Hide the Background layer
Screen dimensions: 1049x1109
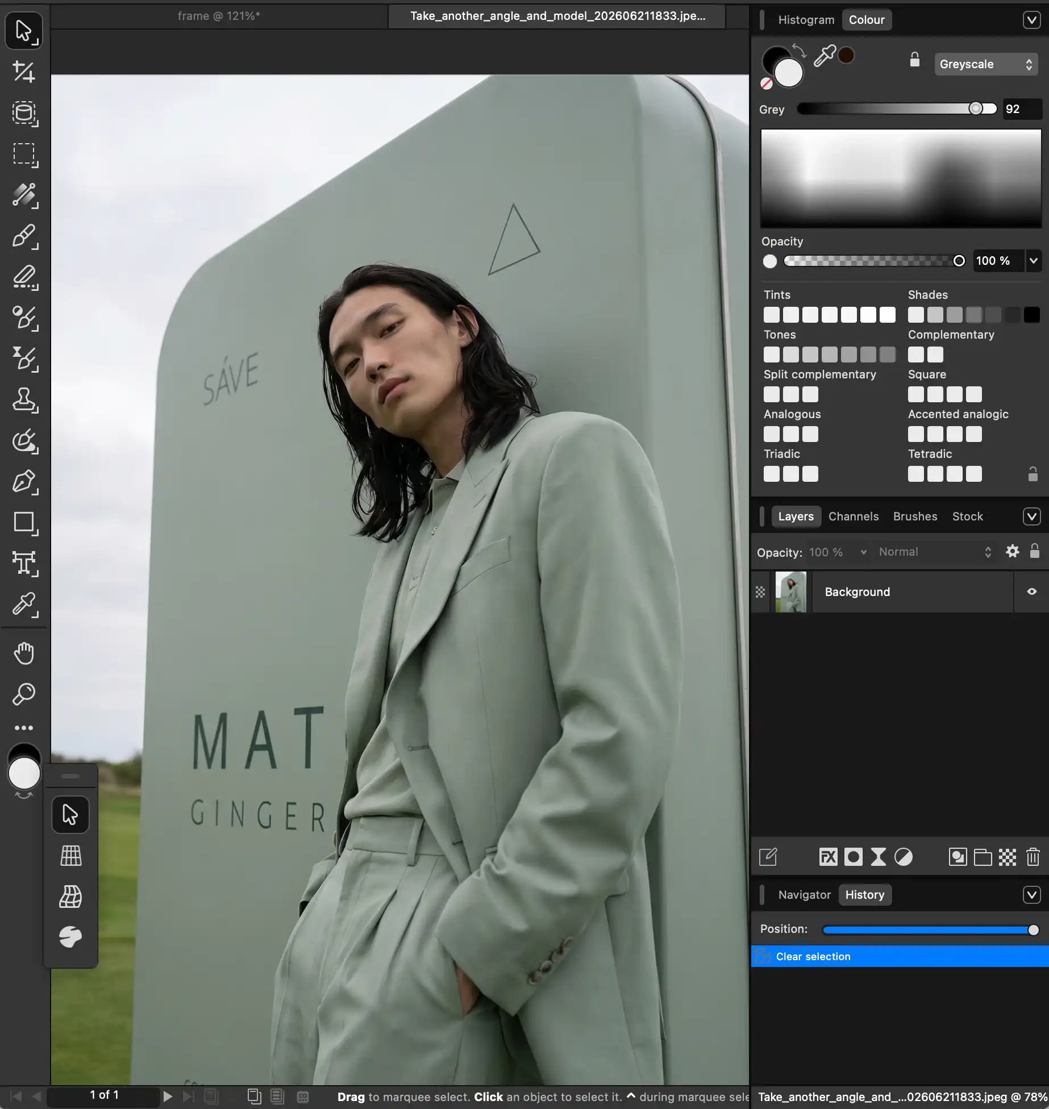pos(1032,591)
